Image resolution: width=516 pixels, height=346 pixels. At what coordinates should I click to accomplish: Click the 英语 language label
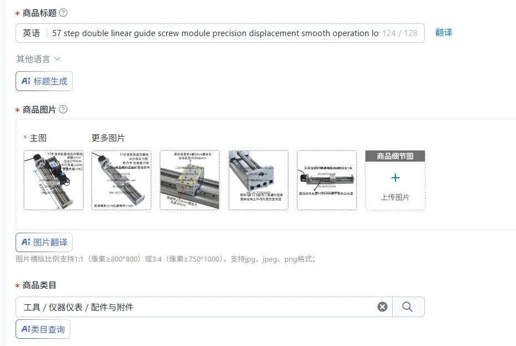pos(31,33)
